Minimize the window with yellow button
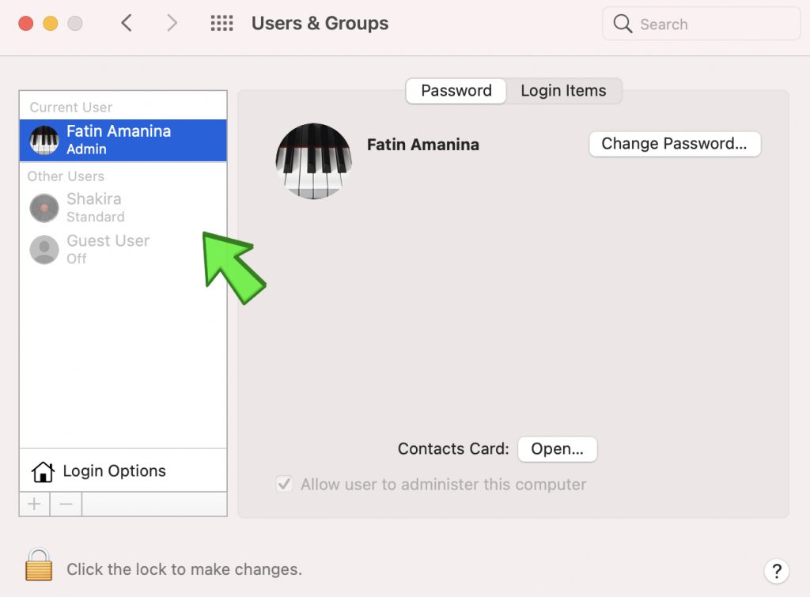810x597 pixels. [51, 24]
